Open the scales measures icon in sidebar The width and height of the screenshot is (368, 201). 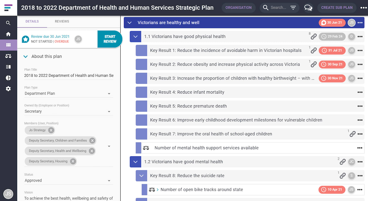click(8, 56)
